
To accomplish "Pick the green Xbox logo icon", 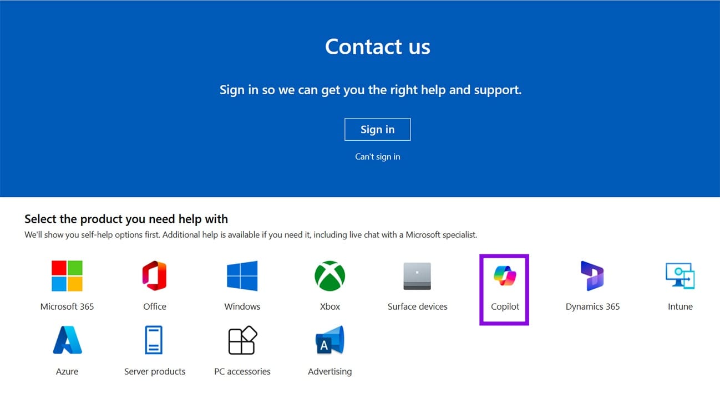I will pyautogui.click(x=330, y=276).
